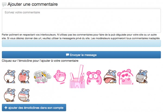163x112 pixels.
Task: Choose the wide-eyed pink bear emoticon
Action: (x=94, y=78)
